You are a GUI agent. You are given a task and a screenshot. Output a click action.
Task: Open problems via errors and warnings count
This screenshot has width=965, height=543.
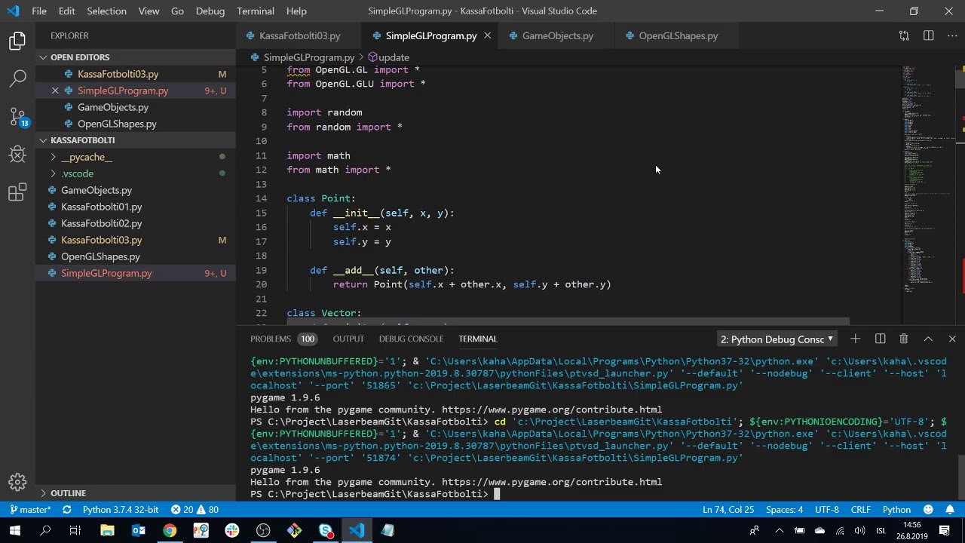(195, 510)
